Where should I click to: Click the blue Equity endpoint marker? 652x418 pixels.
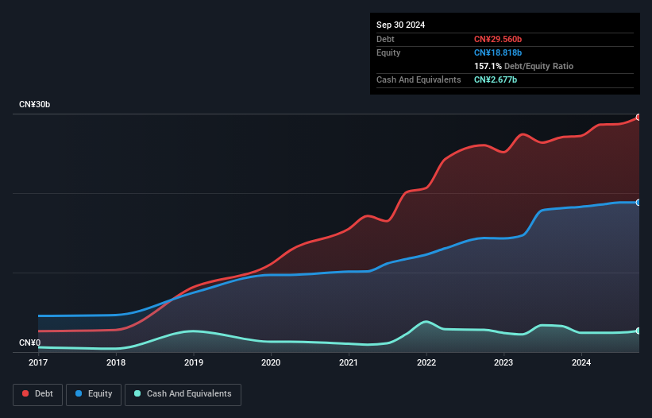pyautogui.click(x=638, y=203)
